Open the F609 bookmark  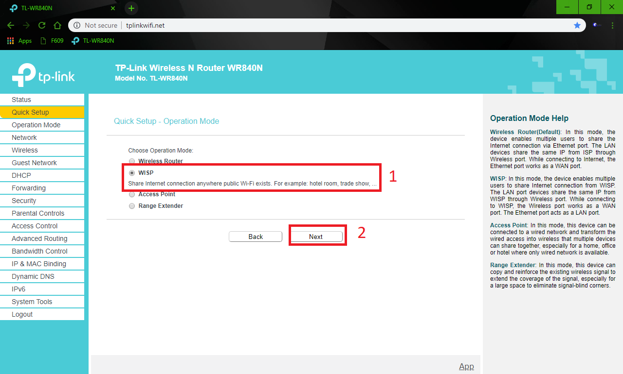52,41
